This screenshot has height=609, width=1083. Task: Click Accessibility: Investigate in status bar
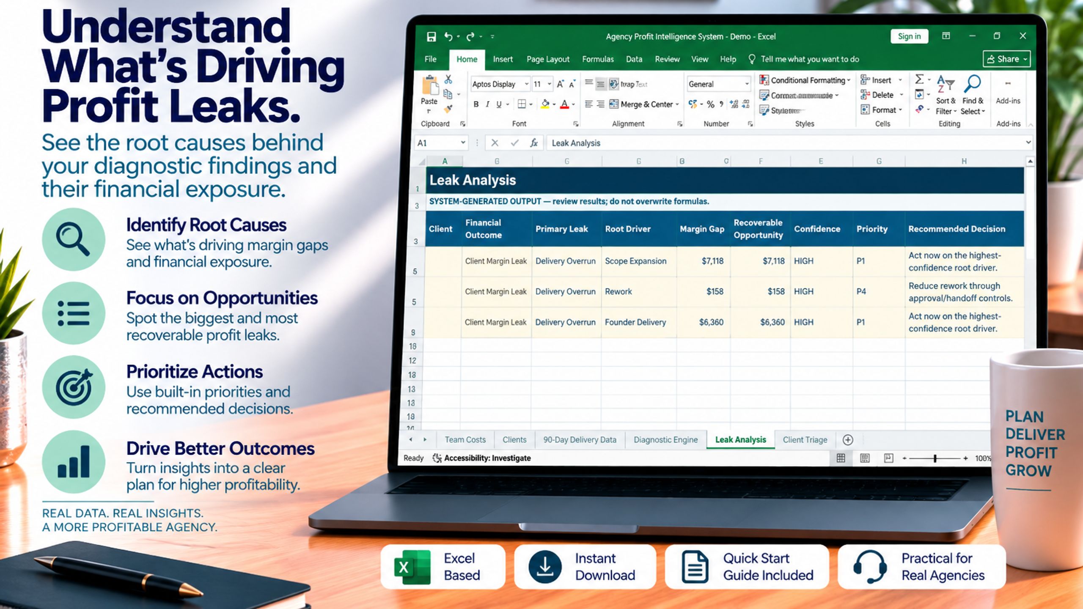[481, 458]
